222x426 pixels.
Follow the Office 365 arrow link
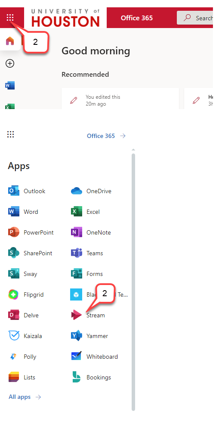pyautogui.click(x=106, y=136)
